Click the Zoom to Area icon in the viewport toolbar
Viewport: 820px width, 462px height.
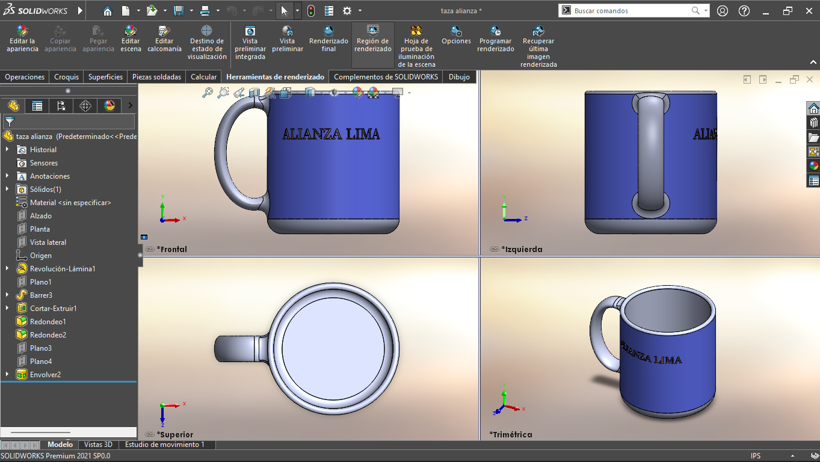pyautogui.click(x=223, y=92)
